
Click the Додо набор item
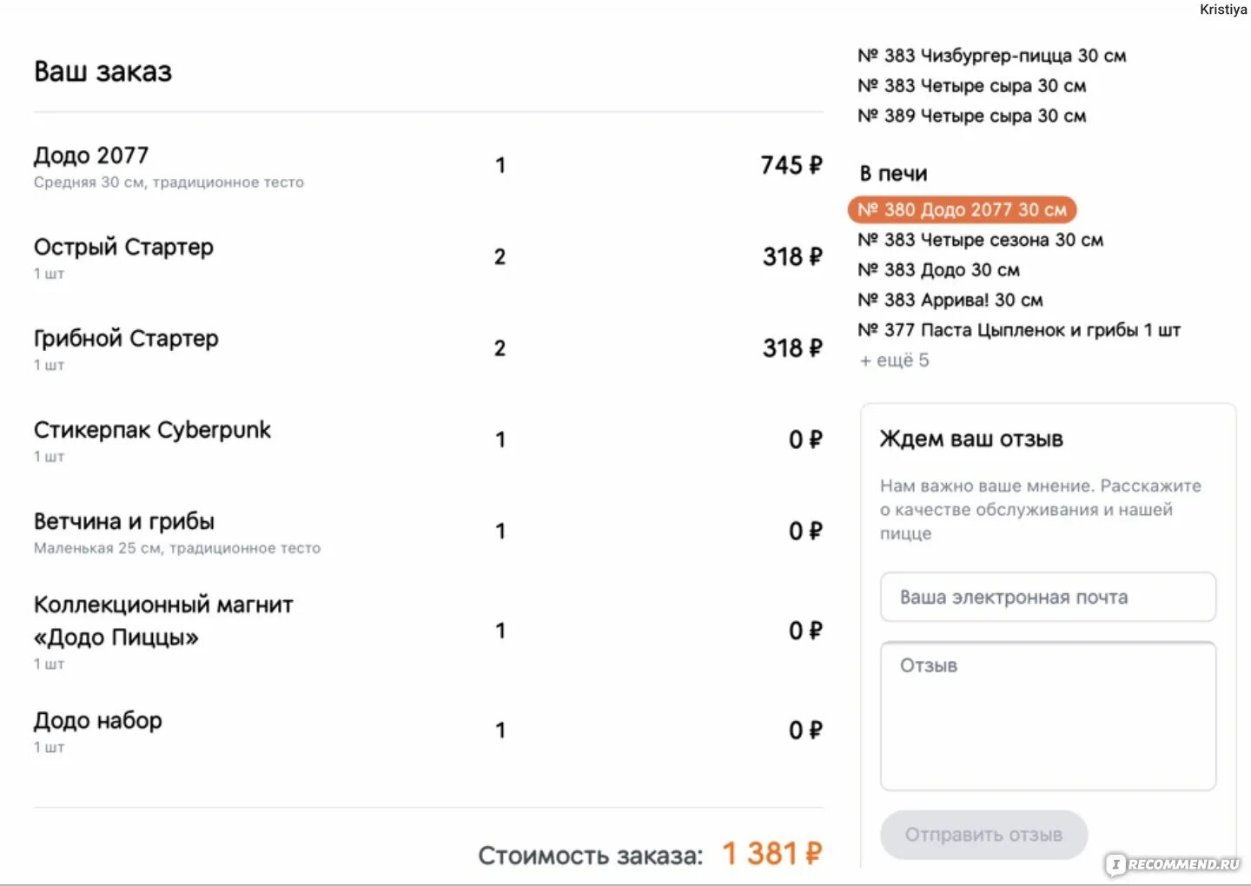click(x=98, y=721)
